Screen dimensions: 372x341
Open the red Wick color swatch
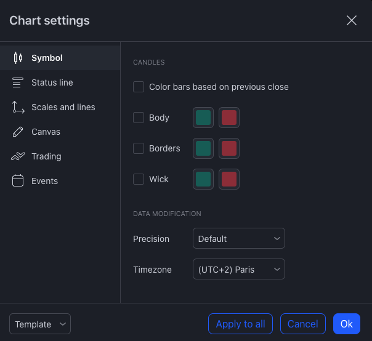pos(229,179)
